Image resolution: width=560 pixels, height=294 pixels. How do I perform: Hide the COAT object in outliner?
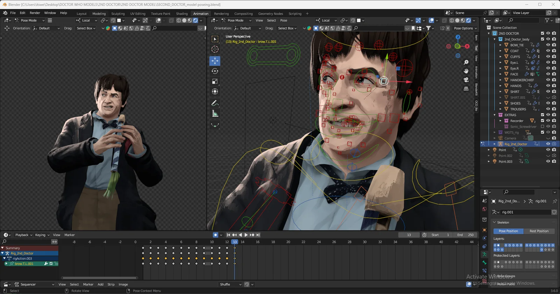point(548,51)
